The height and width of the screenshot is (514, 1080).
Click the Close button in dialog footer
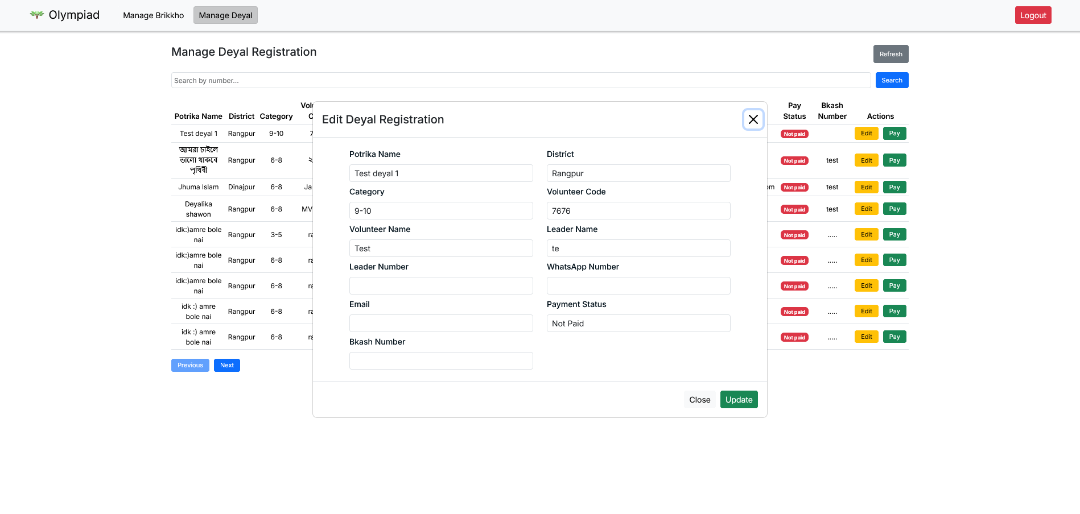[699, 400]
